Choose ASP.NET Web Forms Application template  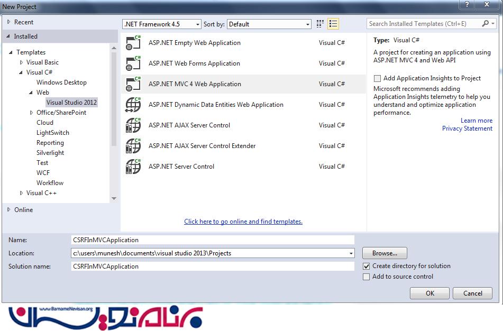[x=243, y=63]
